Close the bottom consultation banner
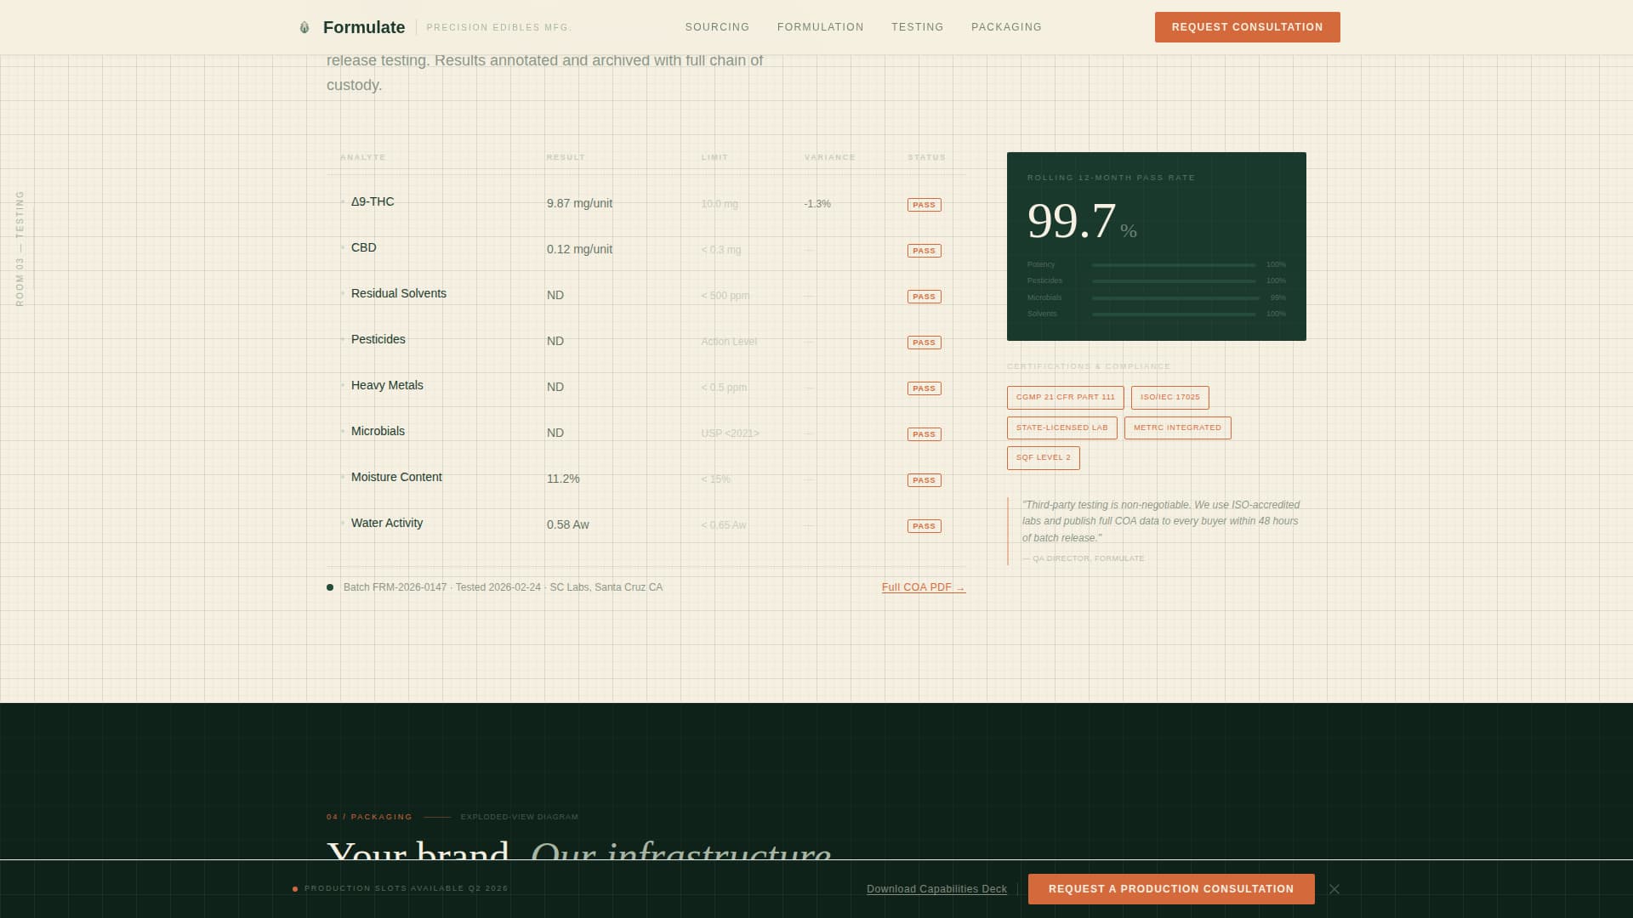 click(x=1334, y=889)
